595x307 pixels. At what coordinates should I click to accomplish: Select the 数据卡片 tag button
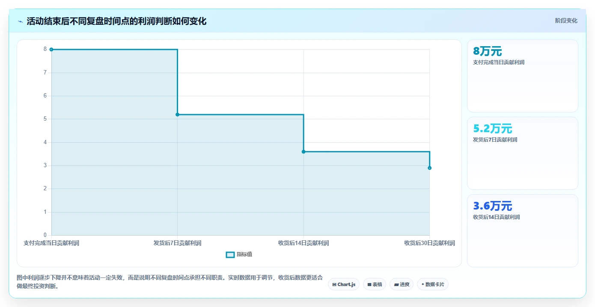click(433, 284)
